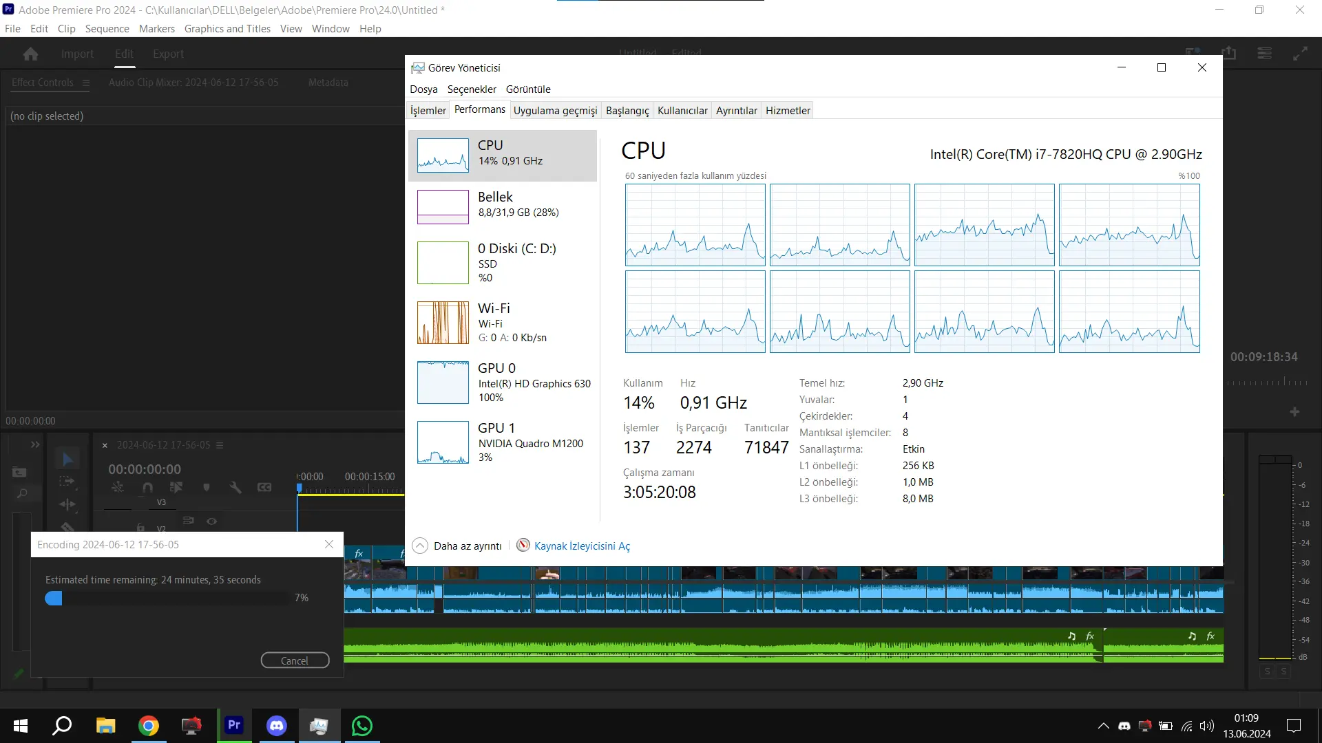Screen dimensions: 1322x743
Task: Close the Encoding progress dialog
Action: click(x=329, y=544)
